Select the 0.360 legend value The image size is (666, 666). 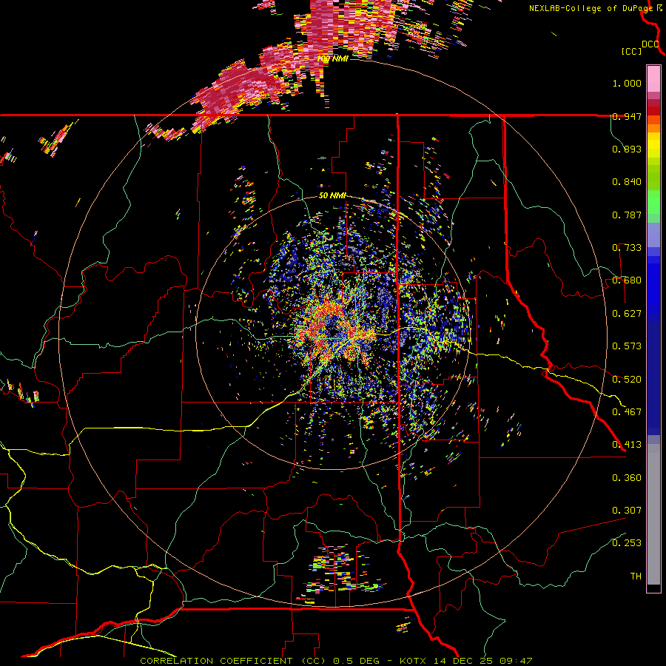coord(627,478)
